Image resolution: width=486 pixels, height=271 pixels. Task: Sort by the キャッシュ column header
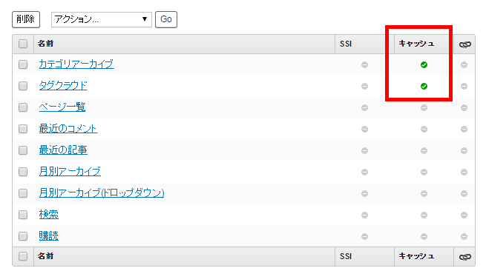(416, 44)
